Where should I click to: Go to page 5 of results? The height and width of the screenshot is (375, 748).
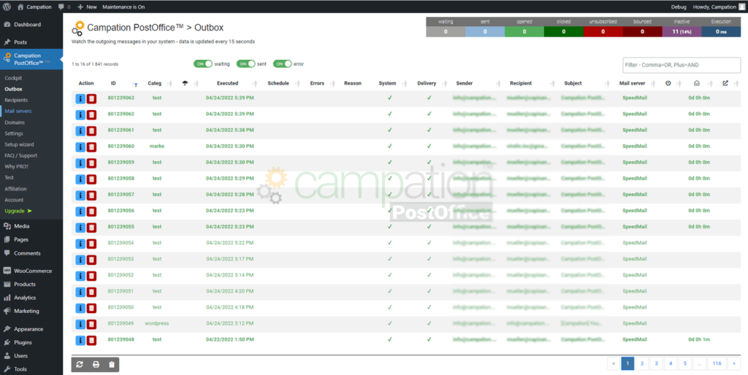[x=684, y=363]
